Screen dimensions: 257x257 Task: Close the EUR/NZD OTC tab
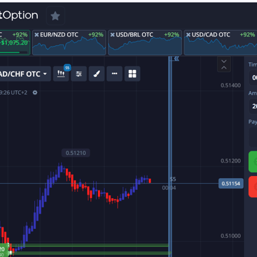coord(36,35)
